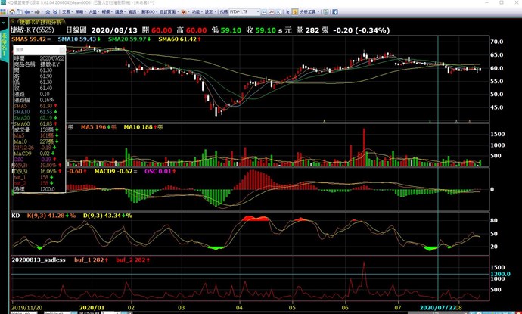Screen dimensions: 522x314
Task: Click the KD indicator panel label
Action: click(x=14, y=216)
